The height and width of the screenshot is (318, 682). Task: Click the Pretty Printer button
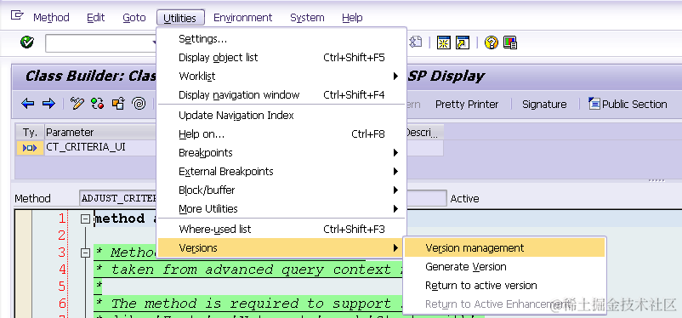pyautogui.click(x=467, y=104)
